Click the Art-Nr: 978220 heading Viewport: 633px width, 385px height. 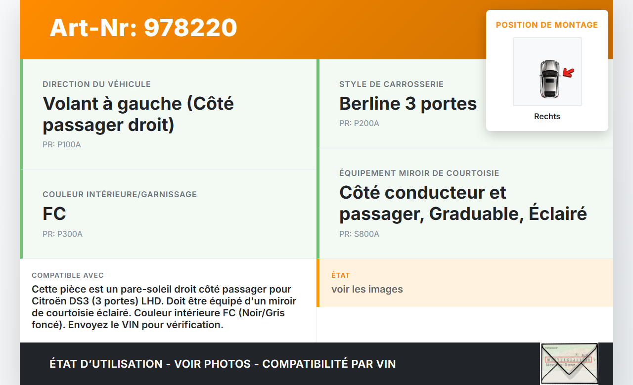pos(143,28)
